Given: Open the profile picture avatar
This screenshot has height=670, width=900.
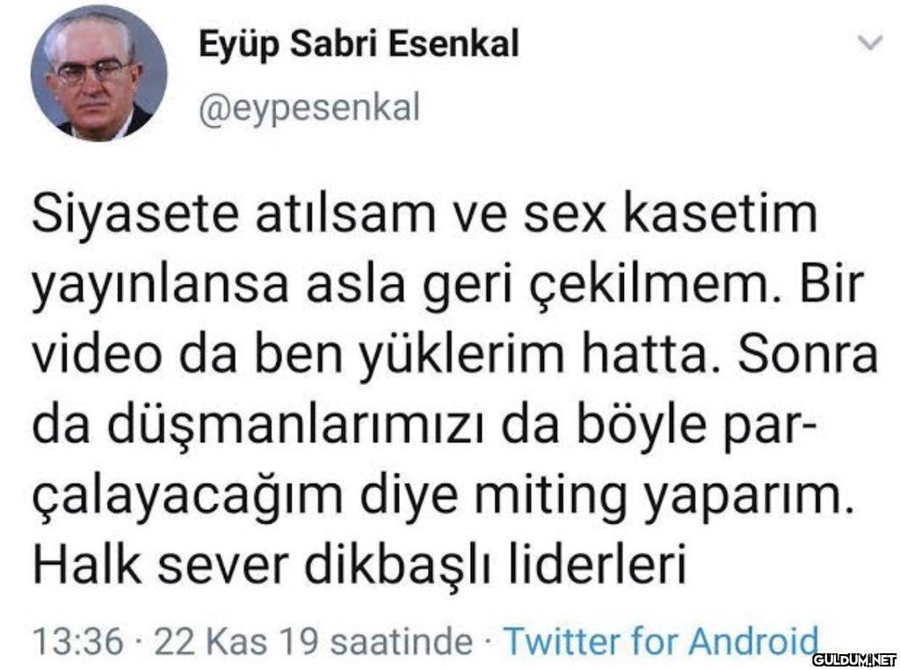Looking at the screenshot, I should (x=98, y=74).
